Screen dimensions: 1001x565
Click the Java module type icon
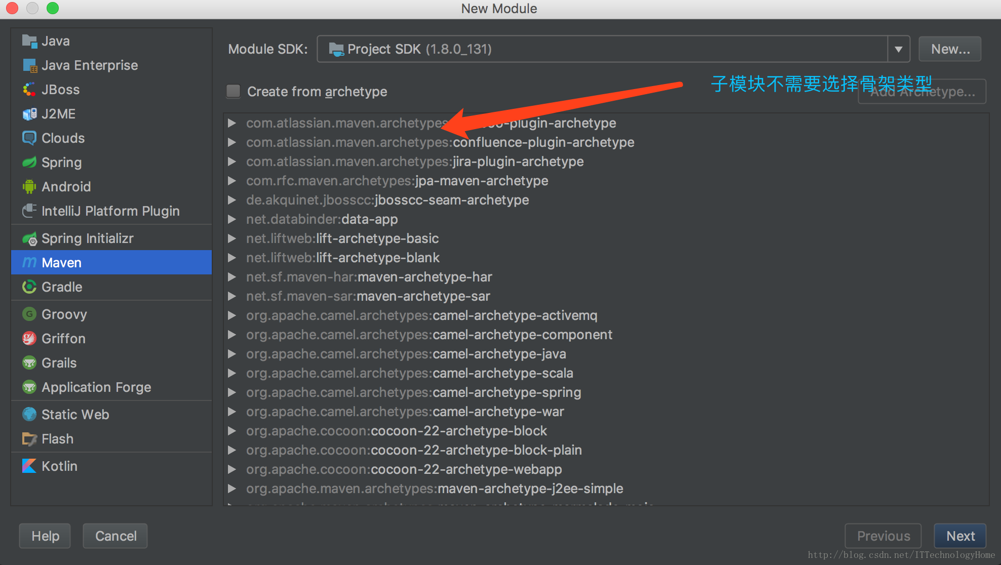(29, 41)
